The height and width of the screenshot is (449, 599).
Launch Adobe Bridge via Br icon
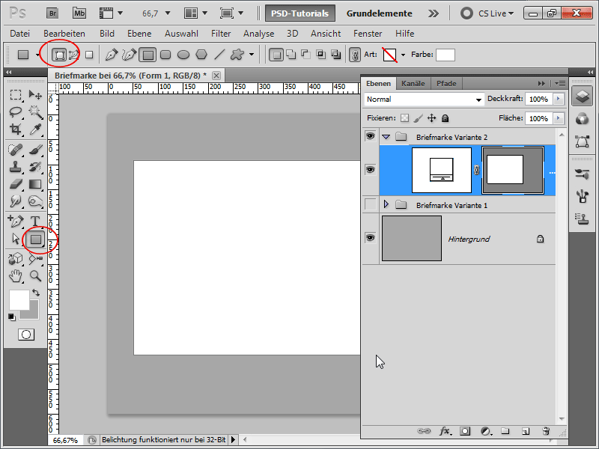[x=52, y=13]
